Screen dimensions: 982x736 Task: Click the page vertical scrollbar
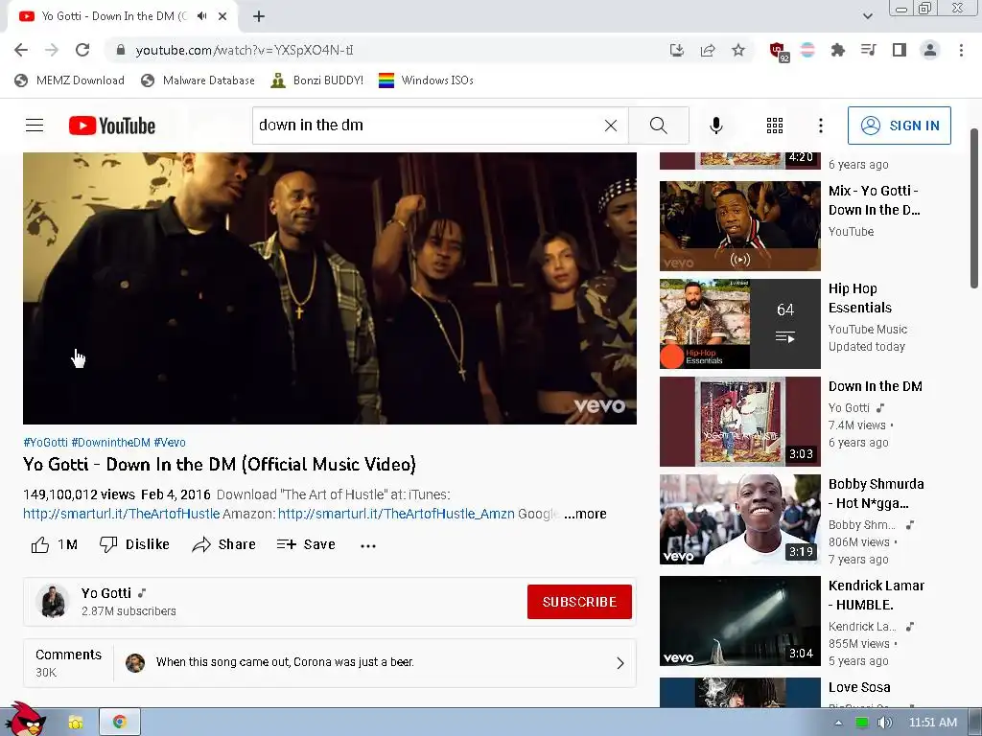coord(974,208)
